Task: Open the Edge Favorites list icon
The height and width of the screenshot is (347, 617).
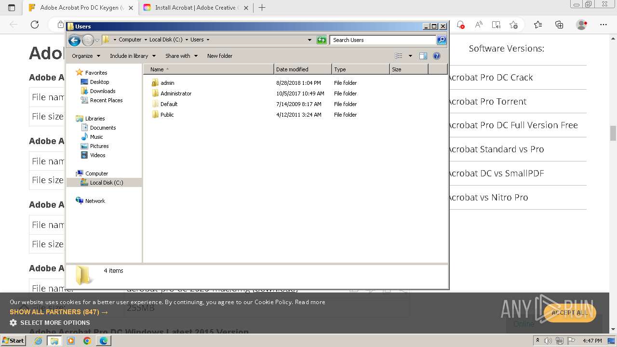Action: click(538, 25)
